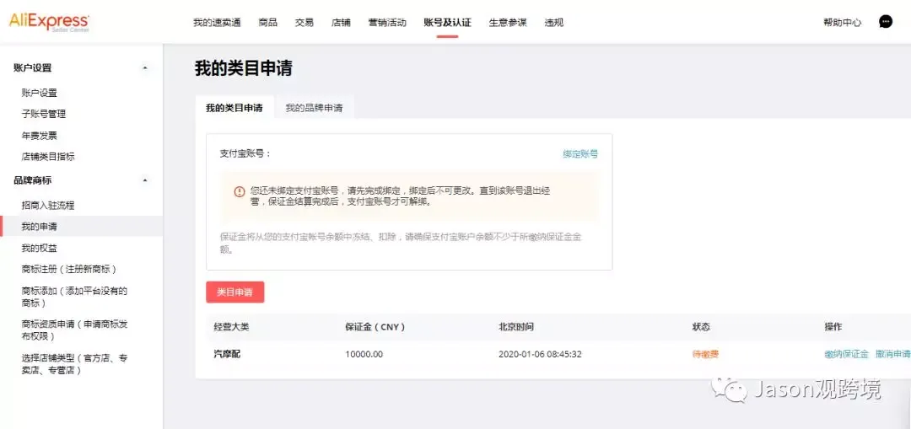This screenshot has height=429, width=911.
Task: Click the 汽摩配 category cell
Action: click(227, 354)
